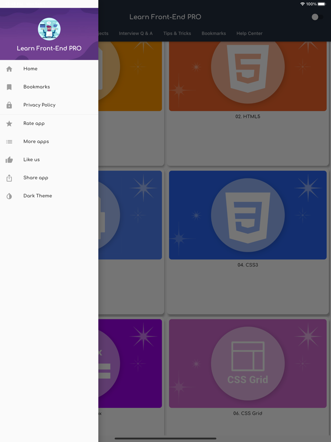Tap the app avatar in drawer header
This screenshot has height=442, width=331.
tap(49, 29)
